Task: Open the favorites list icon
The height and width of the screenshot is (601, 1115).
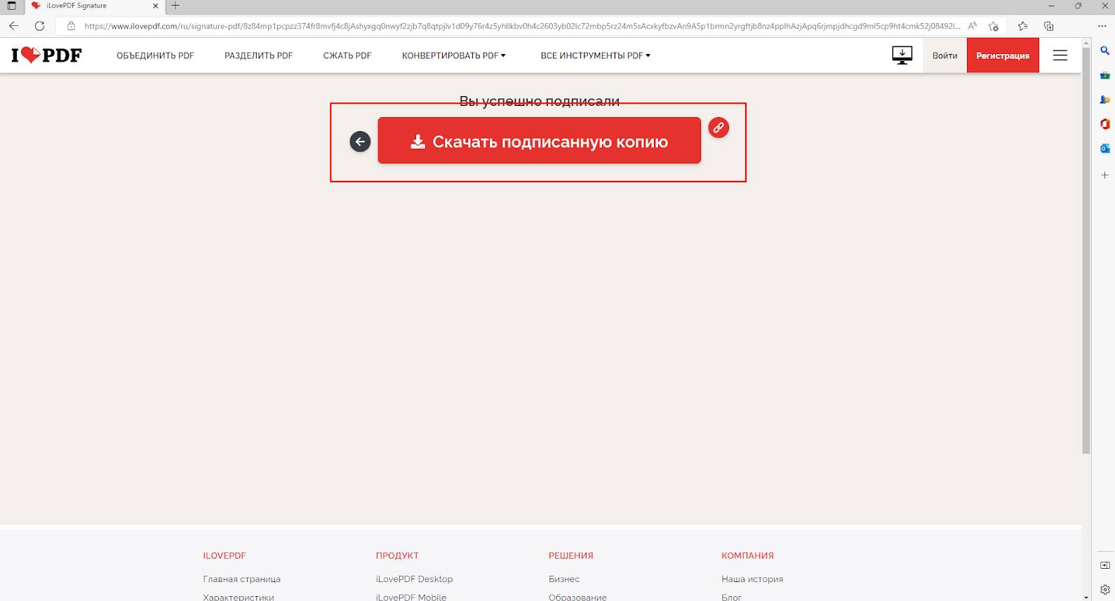Action: (1022, 26)
